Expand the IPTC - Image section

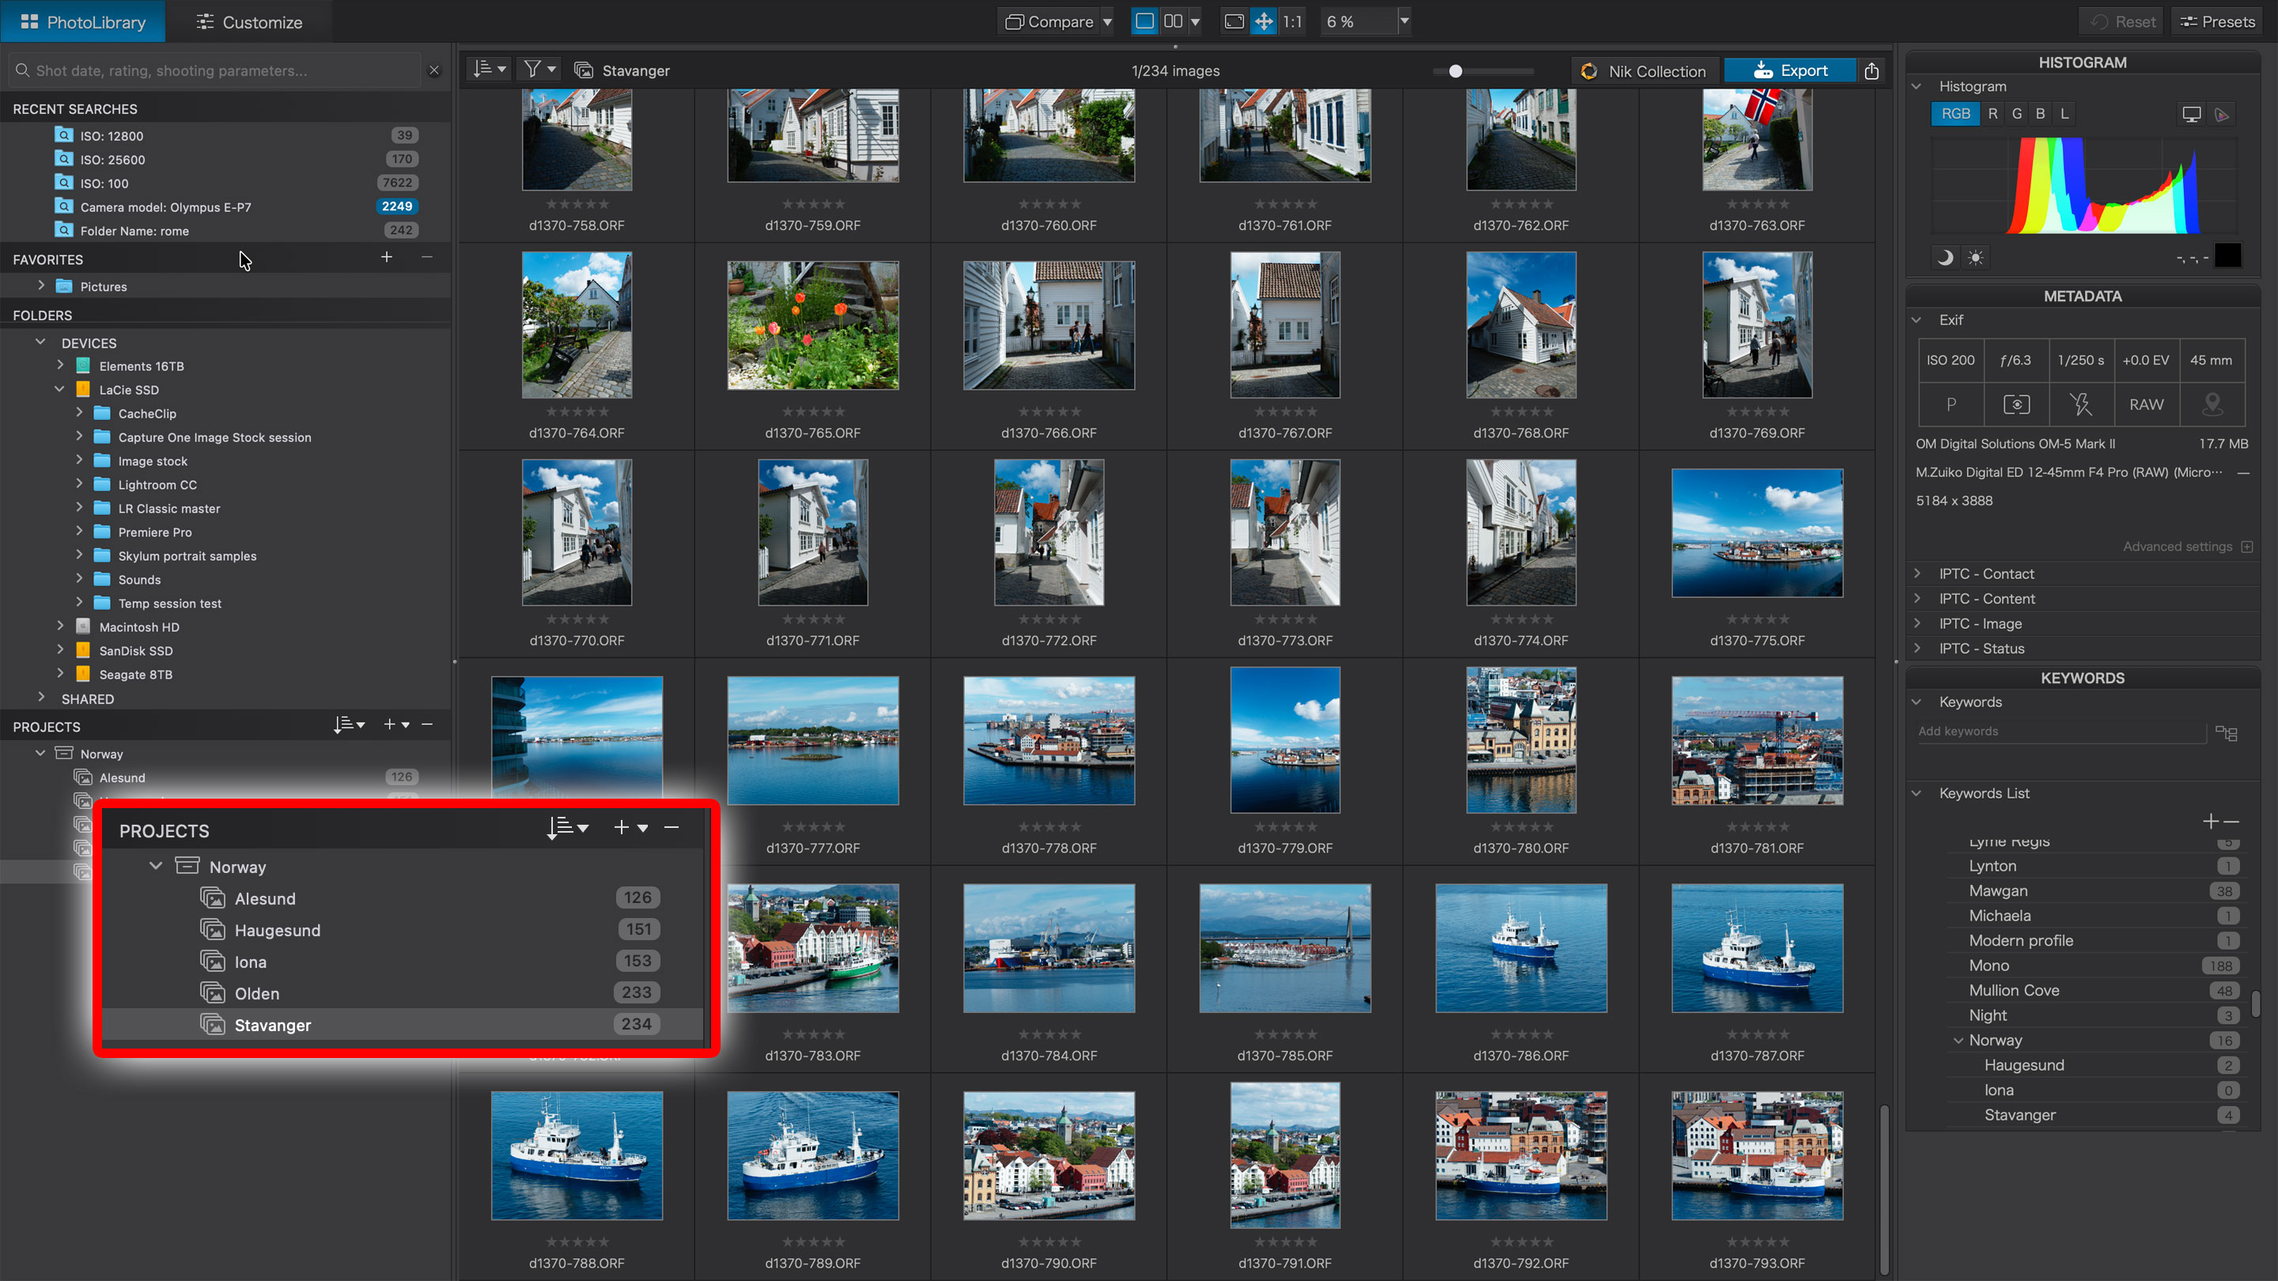click(x=1917, y=623)
